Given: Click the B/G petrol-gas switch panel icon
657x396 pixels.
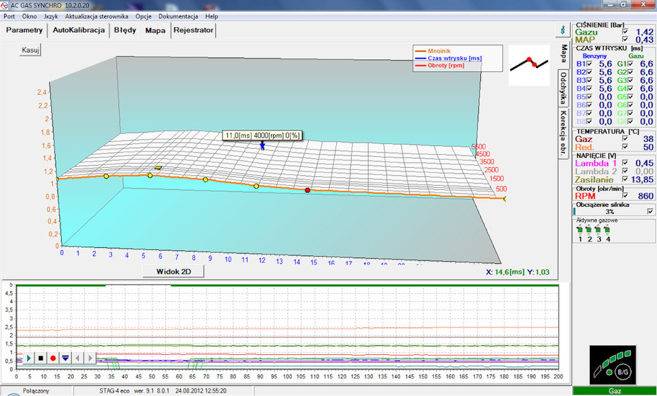Looking at the screenshot, I should [x=613, y=365].
